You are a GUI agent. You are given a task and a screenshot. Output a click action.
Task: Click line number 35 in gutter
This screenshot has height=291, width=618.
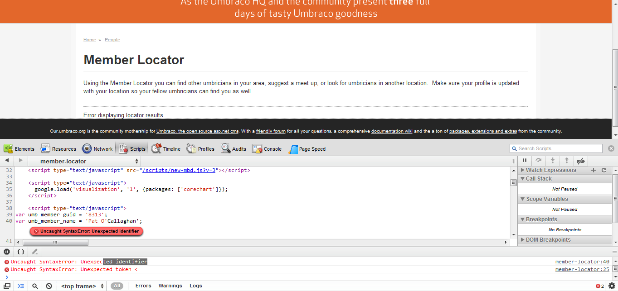point(9,189)
